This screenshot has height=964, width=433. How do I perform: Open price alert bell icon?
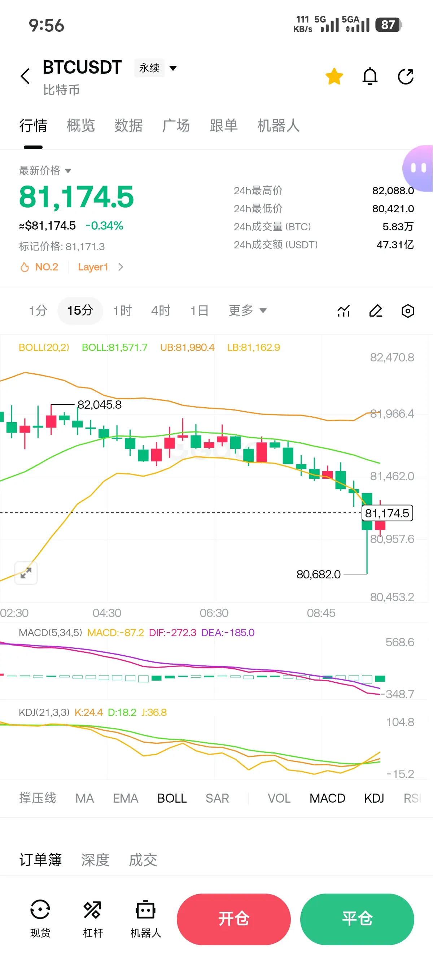click(x=370, y=76)
